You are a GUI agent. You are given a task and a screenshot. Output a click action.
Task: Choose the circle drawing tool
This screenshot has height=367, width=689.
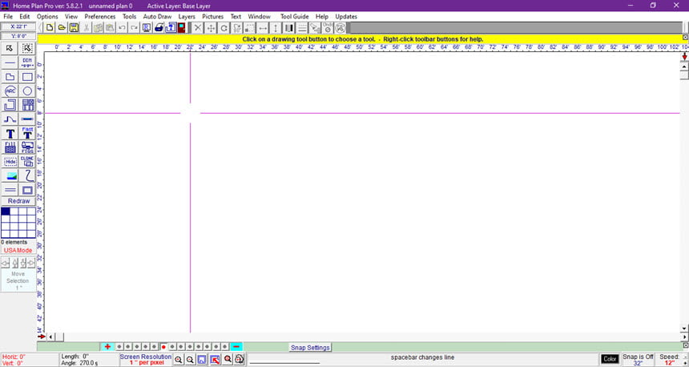[27, 91]
